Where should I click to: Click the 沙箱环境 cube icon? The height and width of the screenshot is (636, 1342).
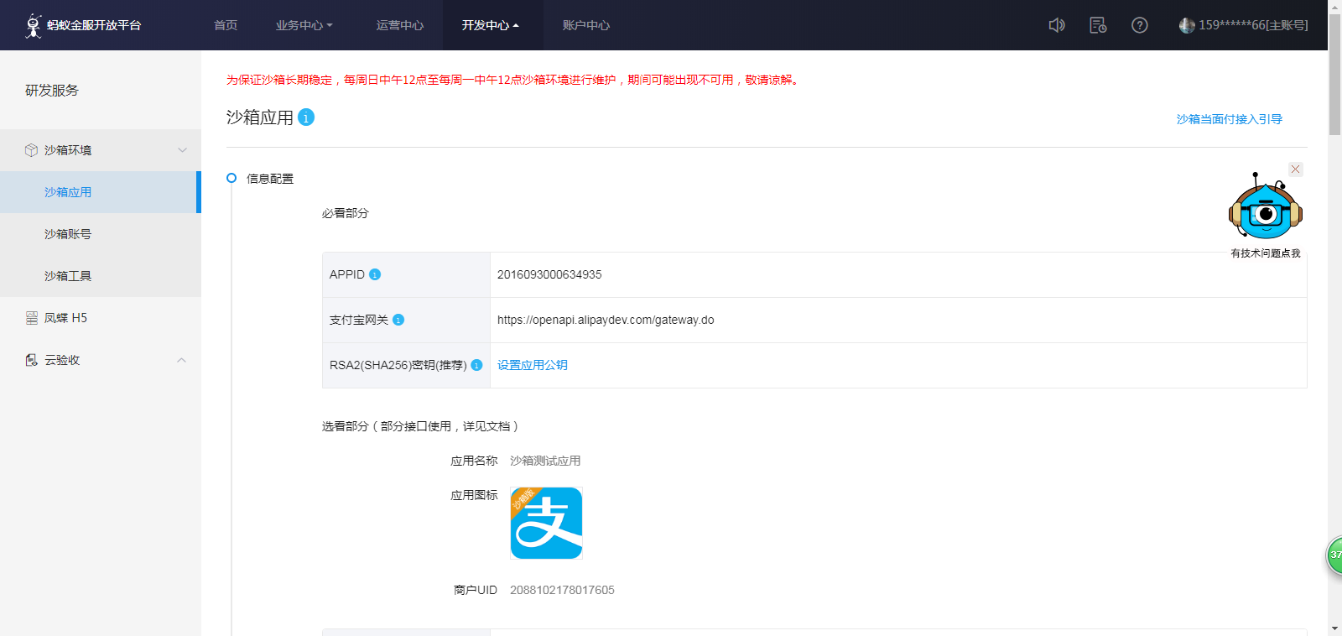(31, 150)
